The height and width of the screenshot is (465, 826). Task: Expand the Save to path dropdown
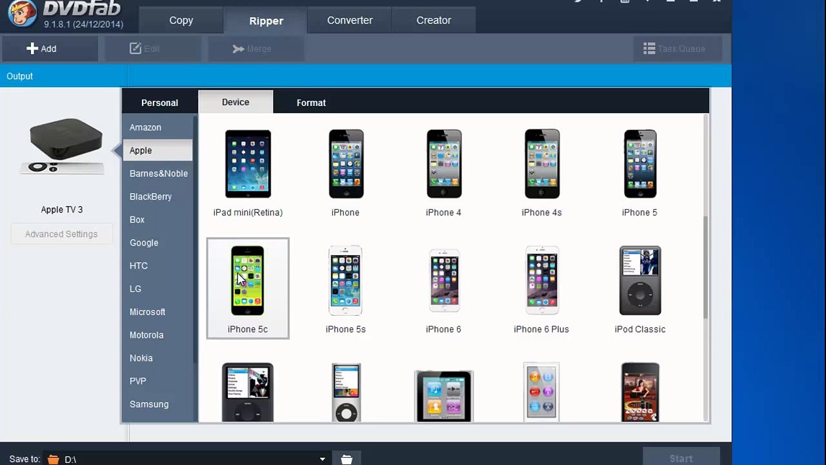[x=322, y=459]
